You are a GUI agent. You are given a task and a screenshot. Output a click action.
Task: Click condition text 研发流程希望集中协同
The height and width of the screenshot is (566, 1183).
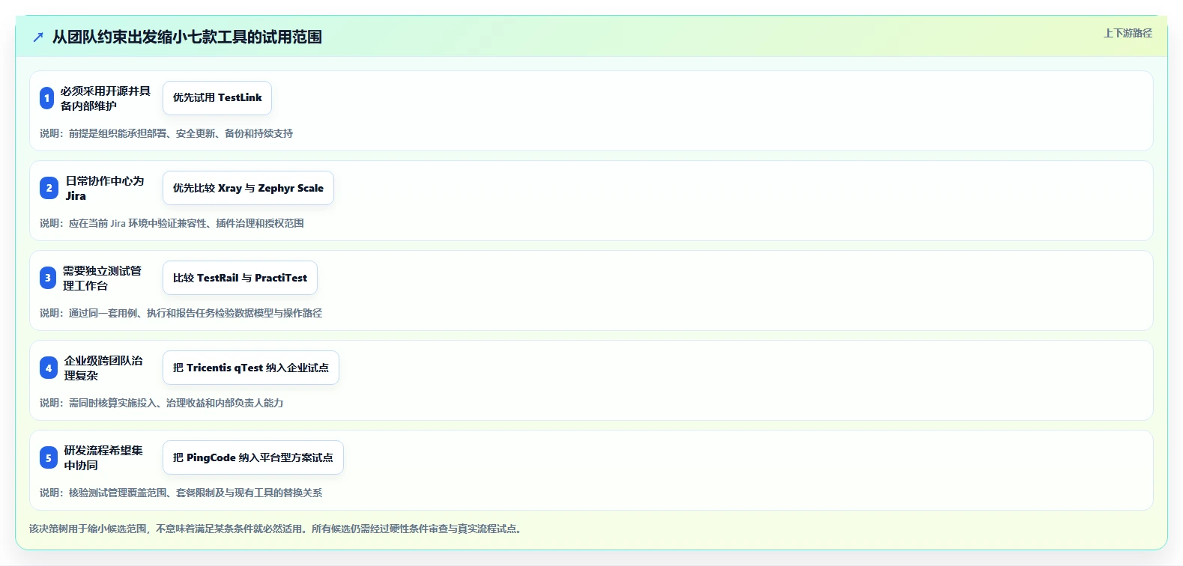tap(103, 457)
